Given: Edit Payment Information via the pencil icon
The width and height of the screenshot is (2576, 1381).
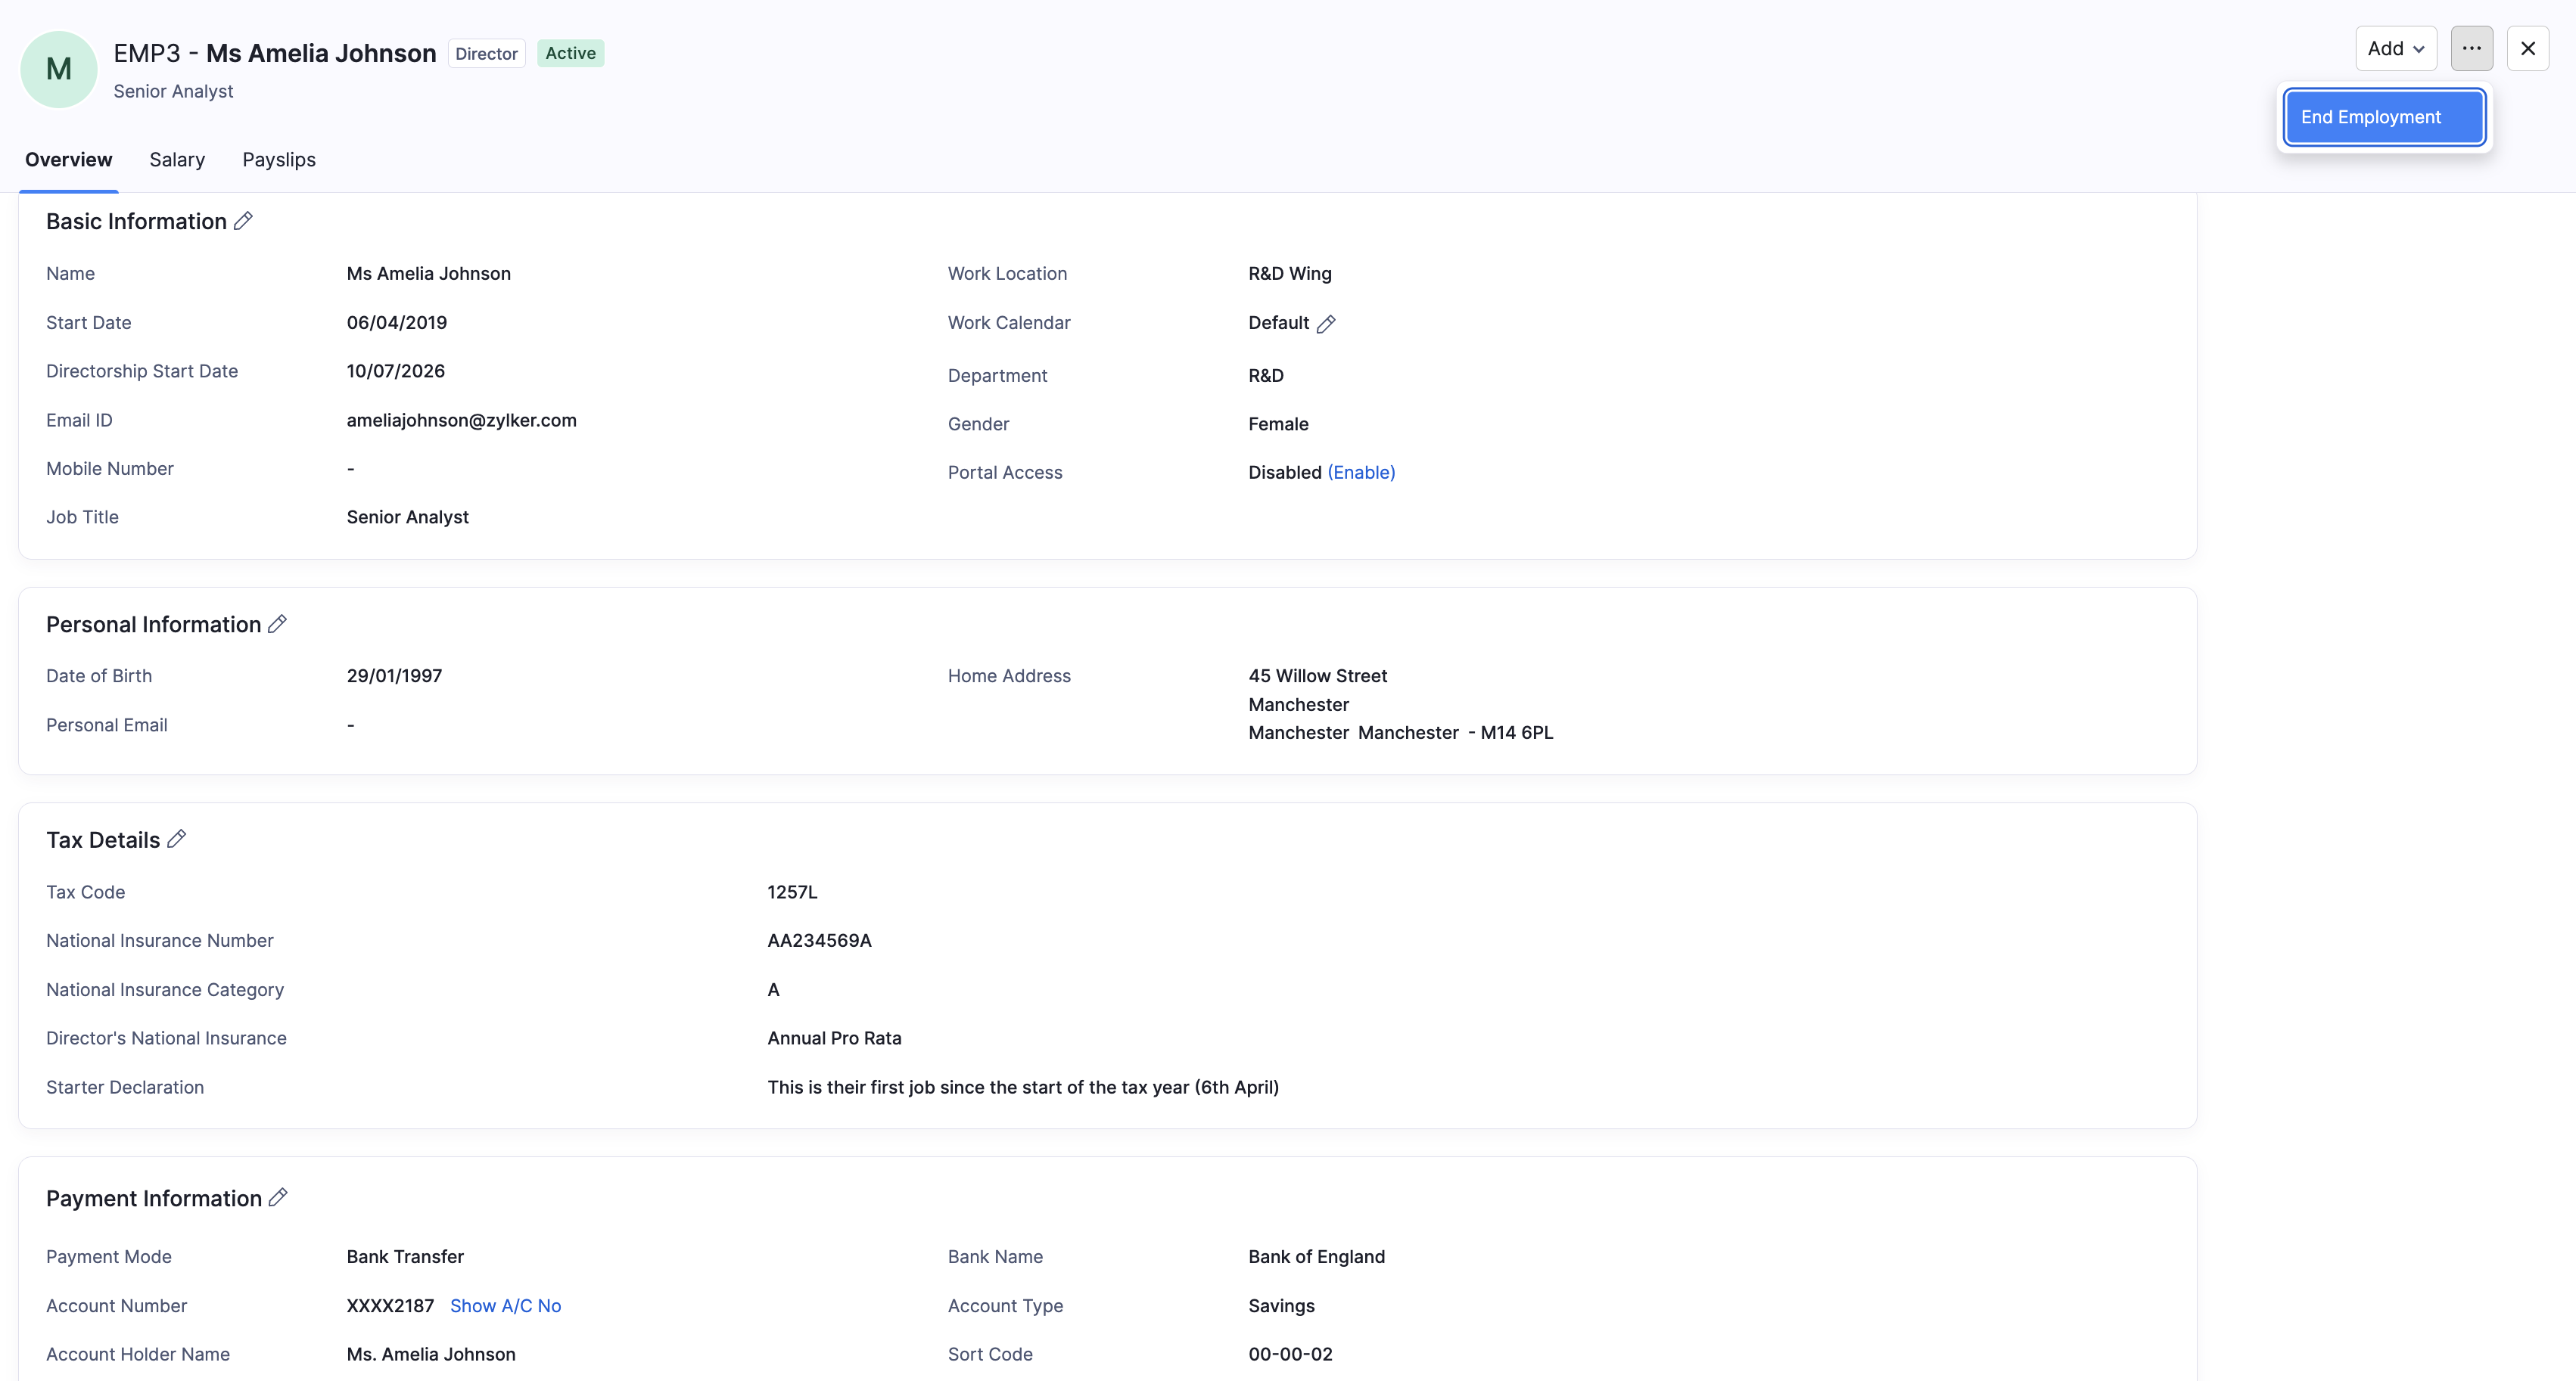Looking at the screenshot, I should [x=278, y=1197].
